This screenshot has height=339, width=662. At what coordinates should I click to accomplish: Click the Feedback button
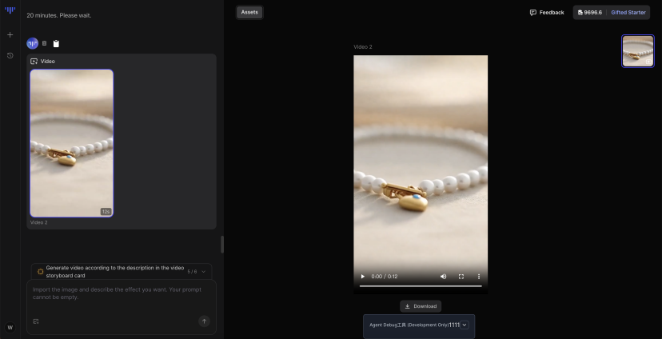pyautogui.click(x=547, y=12)
